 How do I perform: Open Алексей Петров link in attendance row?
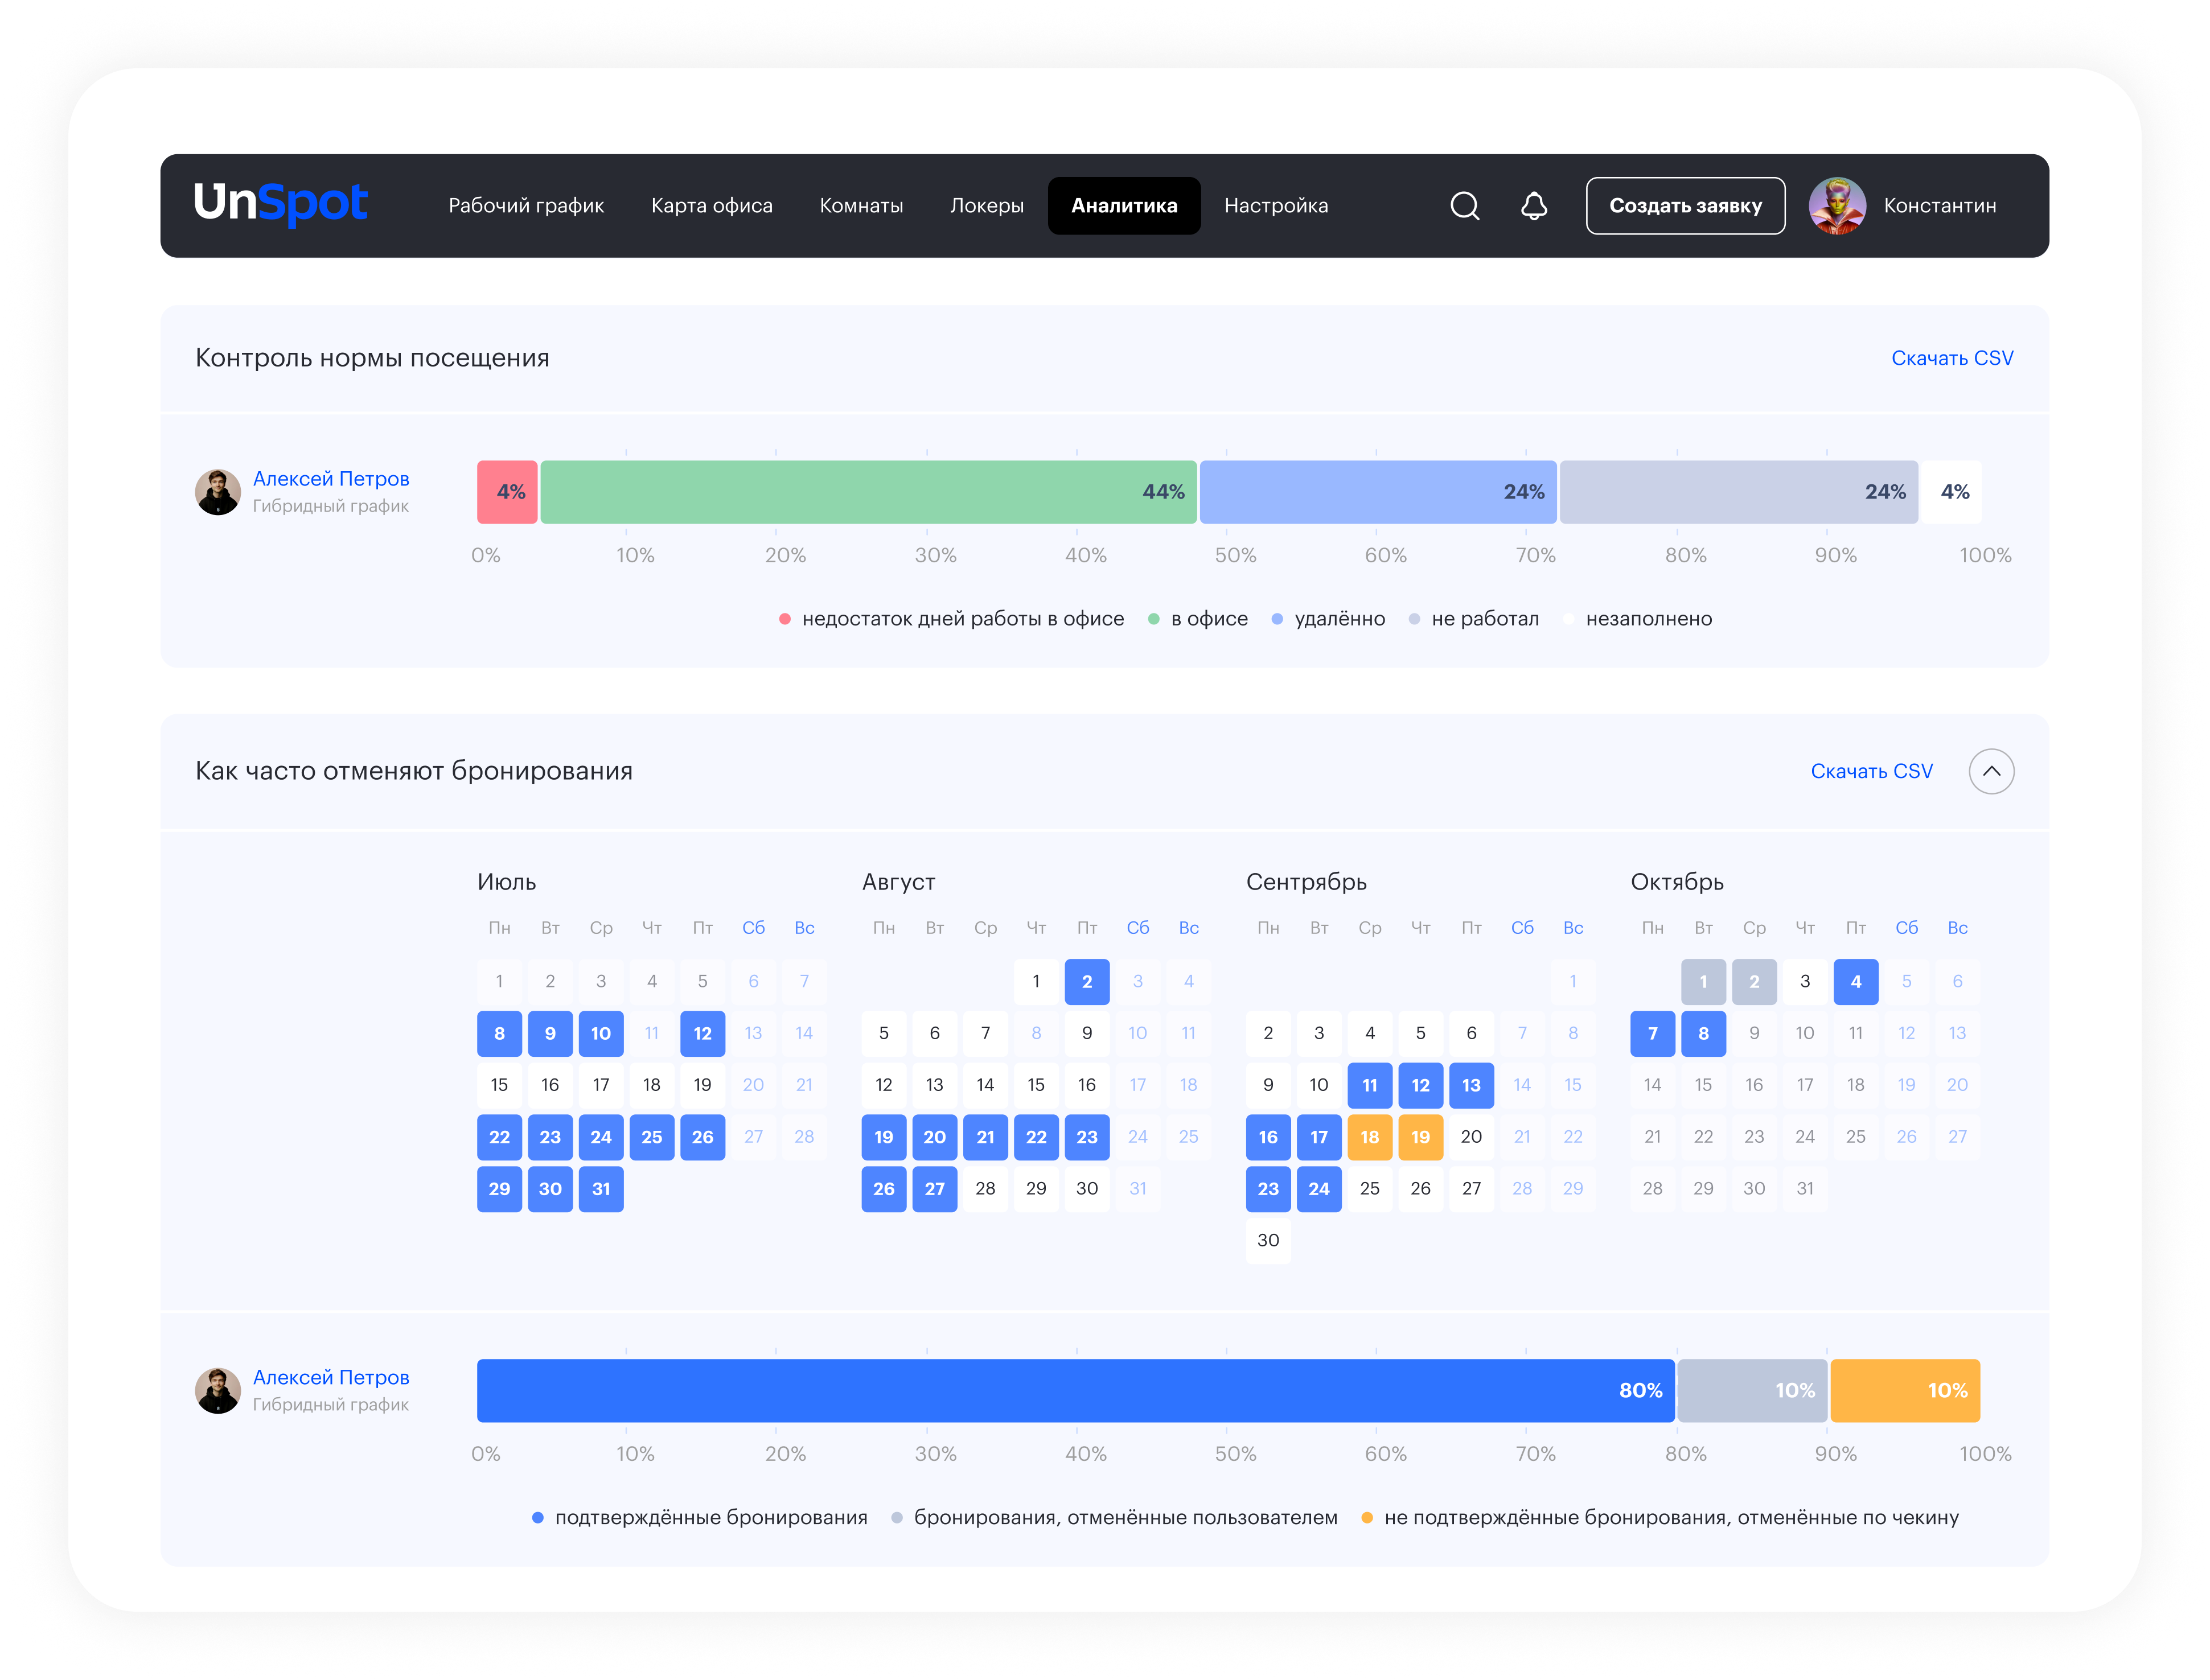330,479
